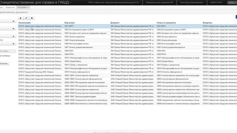Open the ОГАУЗ Иркутская городская клиническая больница header item
The width and height of the screenshot is (237, 133).
[114, 3]
